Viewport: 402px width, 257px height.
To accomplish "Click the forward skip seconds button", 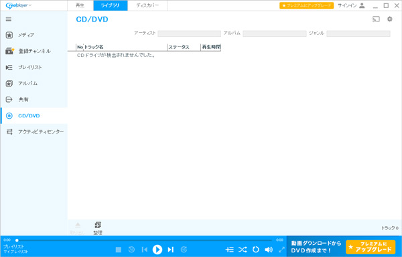I will coord(184,250).
